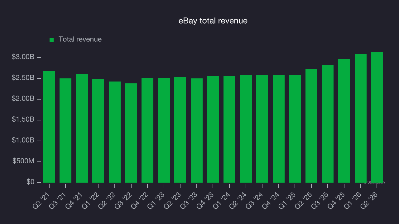Image resolution: width=399 pixels, height=224 pixels.
Task: Select the $0 y-axis label
Action: coord(30,182)
